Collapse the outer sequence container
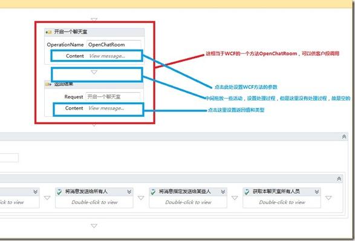The image size is (355, 241). pyautogui.click(x=344, y=137)
